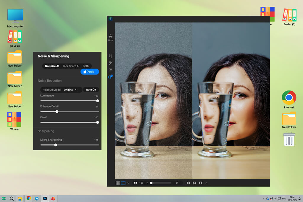Click the show mask icon in bottom bar
This screenshot has height=202, width=303.
(200, 183)
